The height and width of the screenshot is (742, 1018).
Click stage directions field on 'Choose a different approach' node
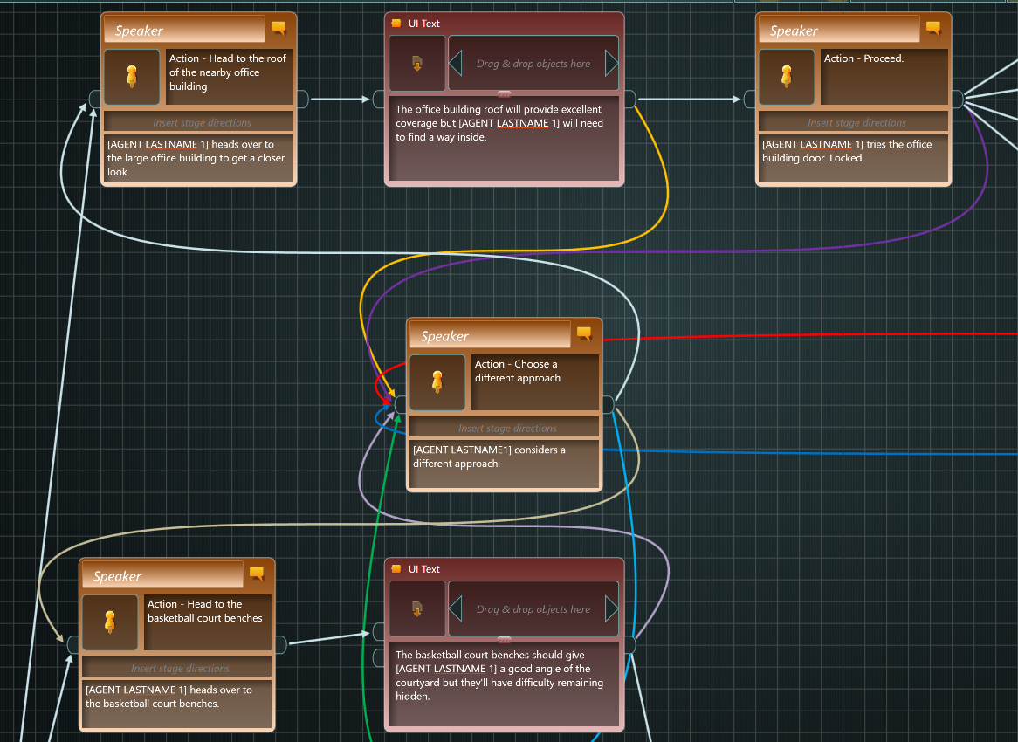(x=505, y=428)
